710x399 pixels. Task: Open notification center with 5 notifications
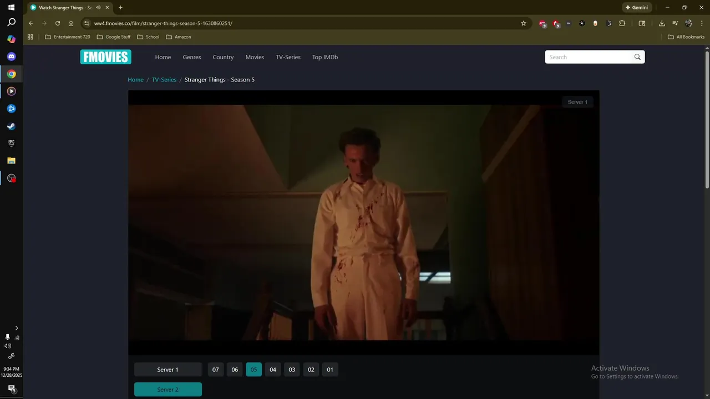tap(12, 389)
